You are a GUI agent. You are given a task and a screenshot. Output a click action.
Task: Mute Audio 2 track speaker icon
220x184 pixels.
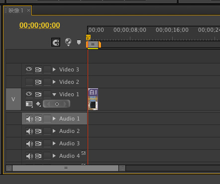click(29, 131)
